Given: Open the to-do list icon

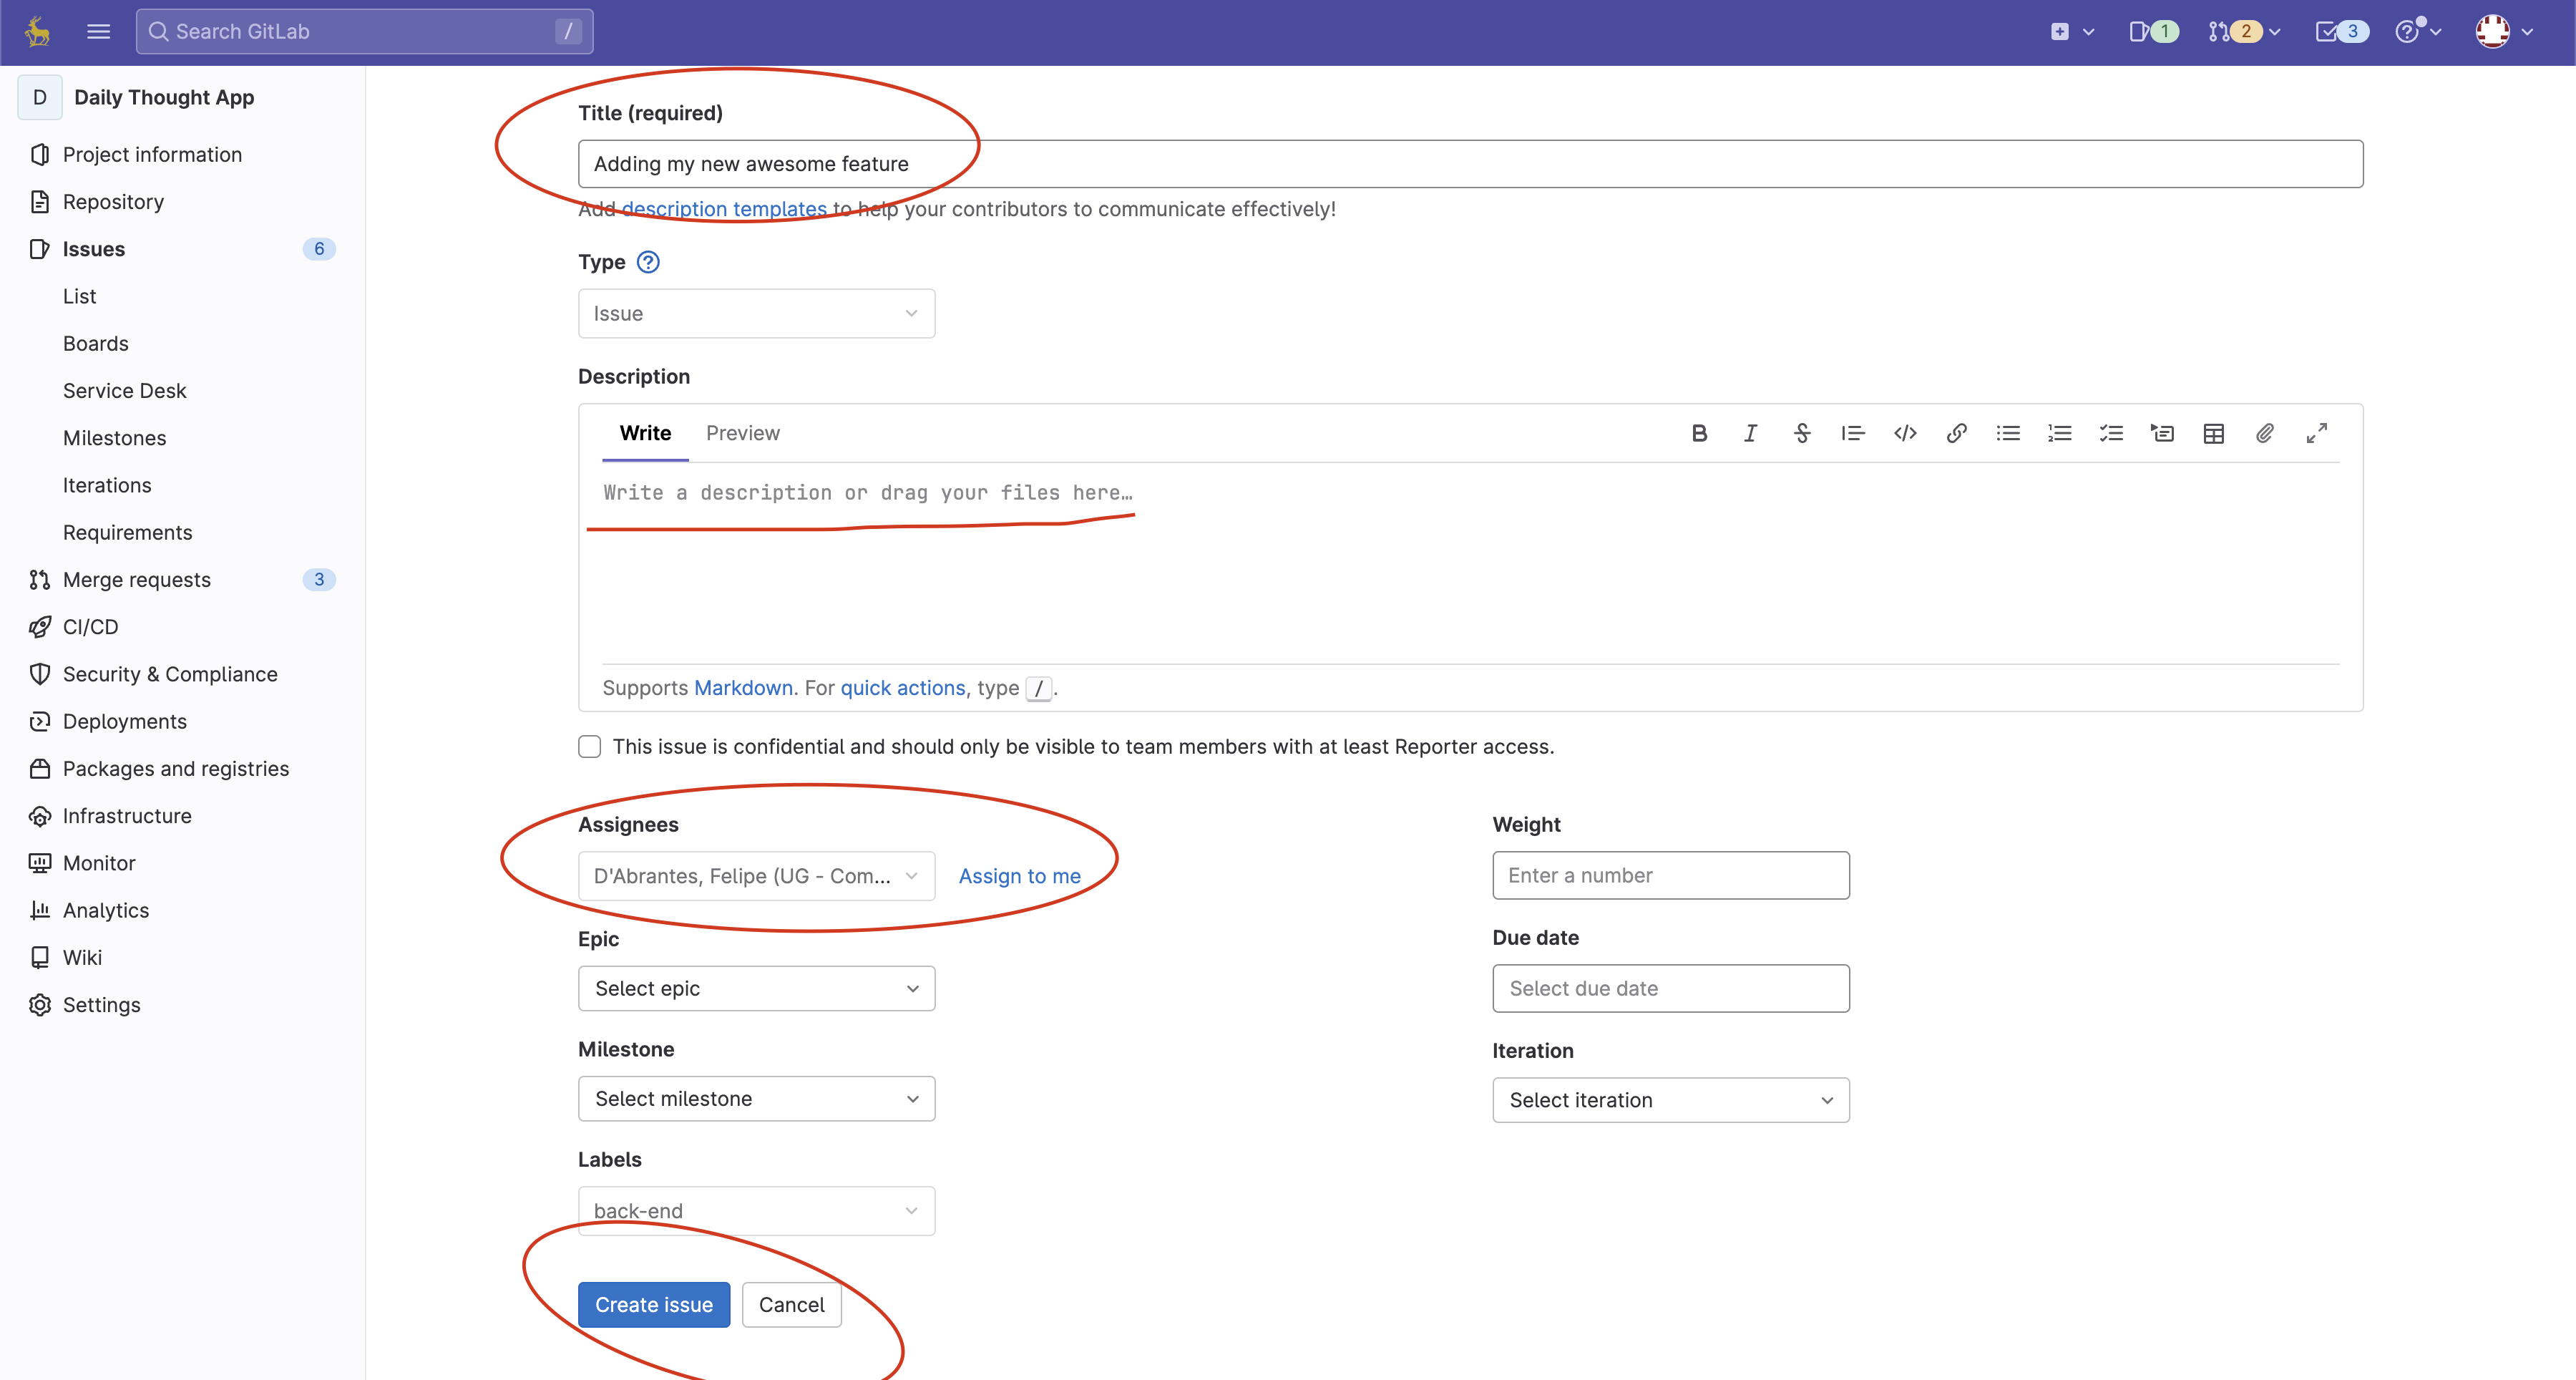Looking at the screenshot, I should [x=2341, y=31].
